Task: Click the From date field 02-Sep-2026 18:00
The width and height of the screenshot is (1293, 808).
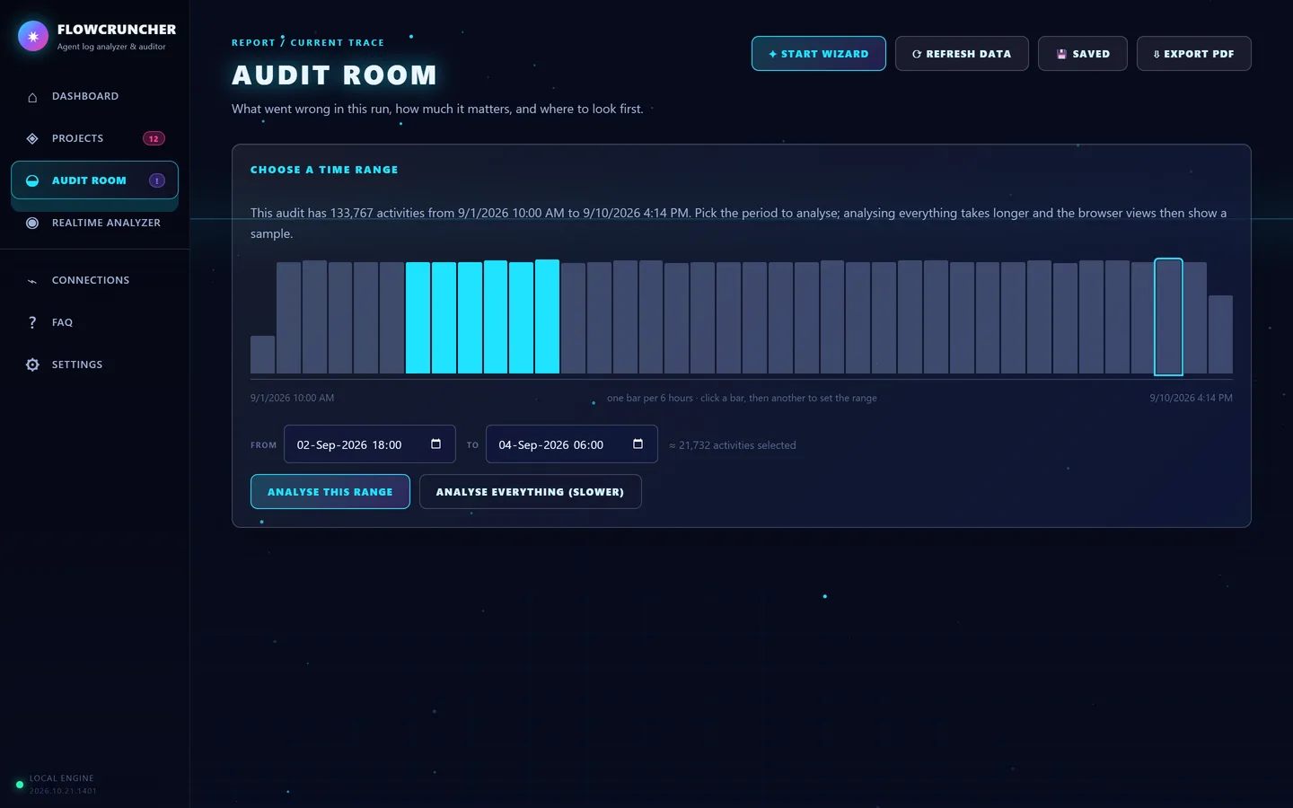Action: [x=370, y=444]
